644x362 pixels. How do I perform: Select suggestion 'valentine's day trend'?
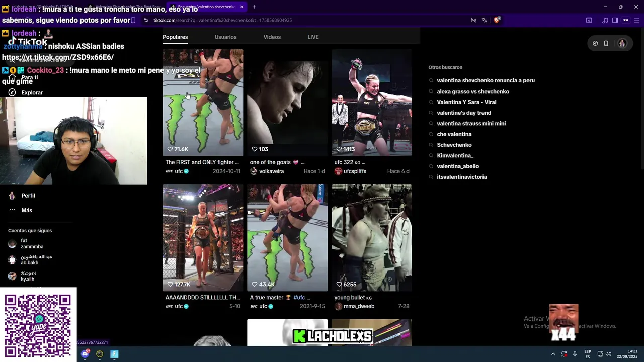click(464, 113)
